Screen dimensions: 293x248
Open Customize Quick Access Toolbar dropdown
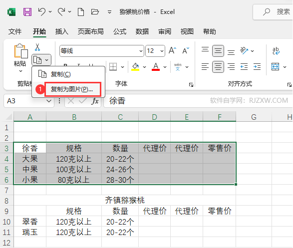(x=109, y=12)
